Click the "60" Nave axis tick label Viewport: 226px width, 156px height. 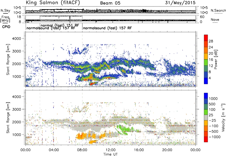(x=202, y=17)
